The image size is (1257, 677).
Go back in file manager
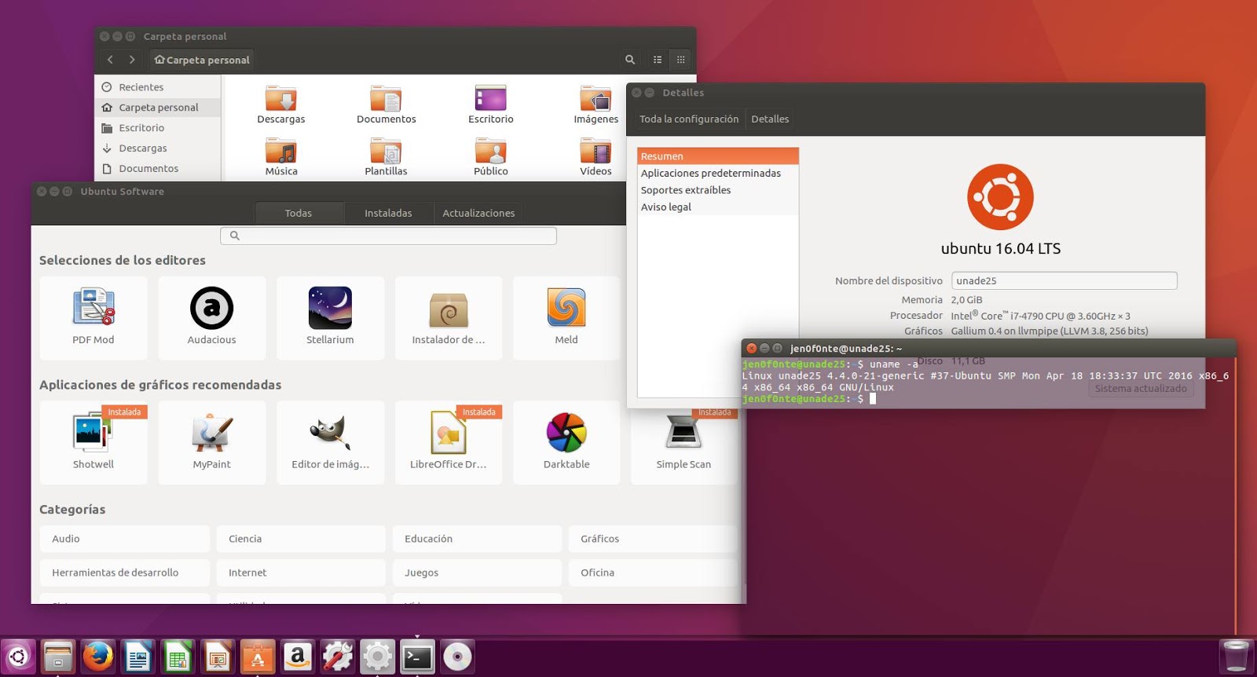tap(110, 60)
